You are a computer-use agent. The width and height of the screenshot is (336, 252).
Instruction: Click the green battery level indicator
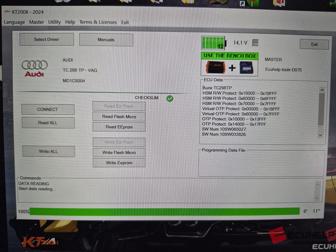pos(213,43)
